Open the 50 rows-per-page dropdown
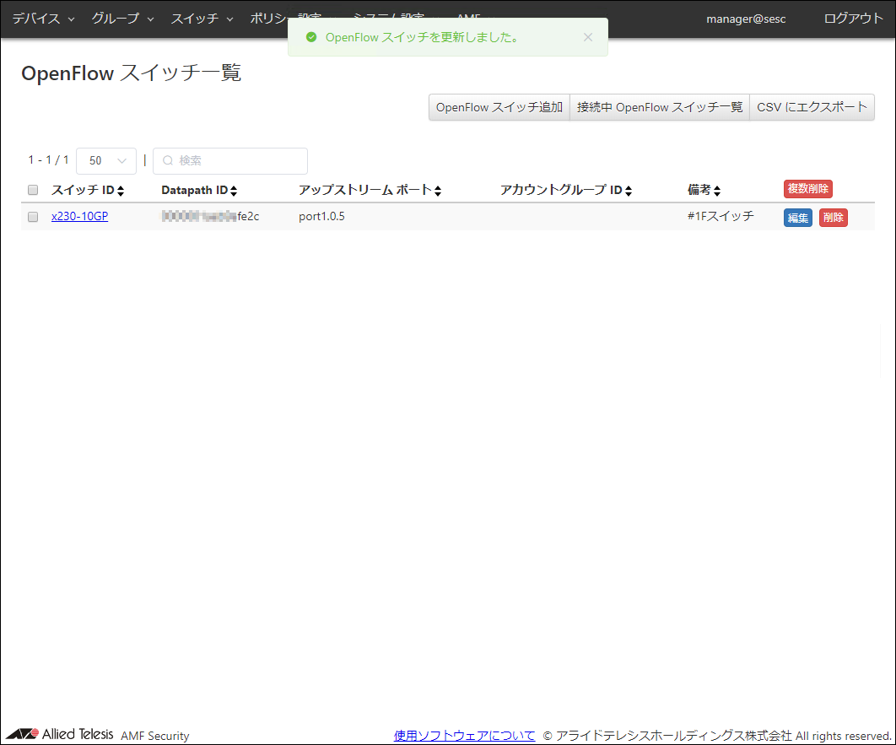The height and width of the screenshot is (745, 896). tap(106, 161)
